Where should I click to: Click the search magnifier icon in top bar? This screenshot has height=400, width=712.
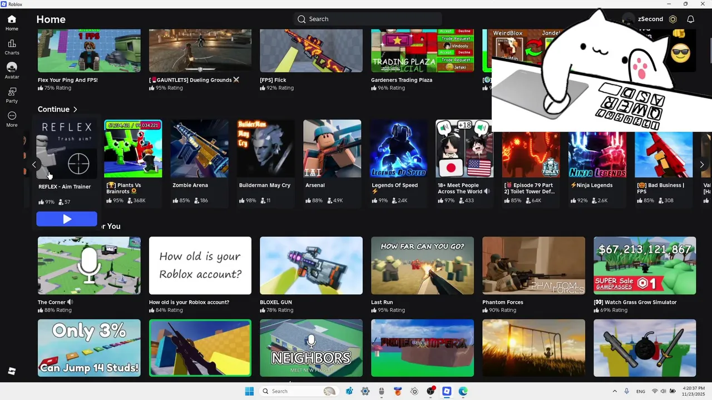[x=301, y=19]
